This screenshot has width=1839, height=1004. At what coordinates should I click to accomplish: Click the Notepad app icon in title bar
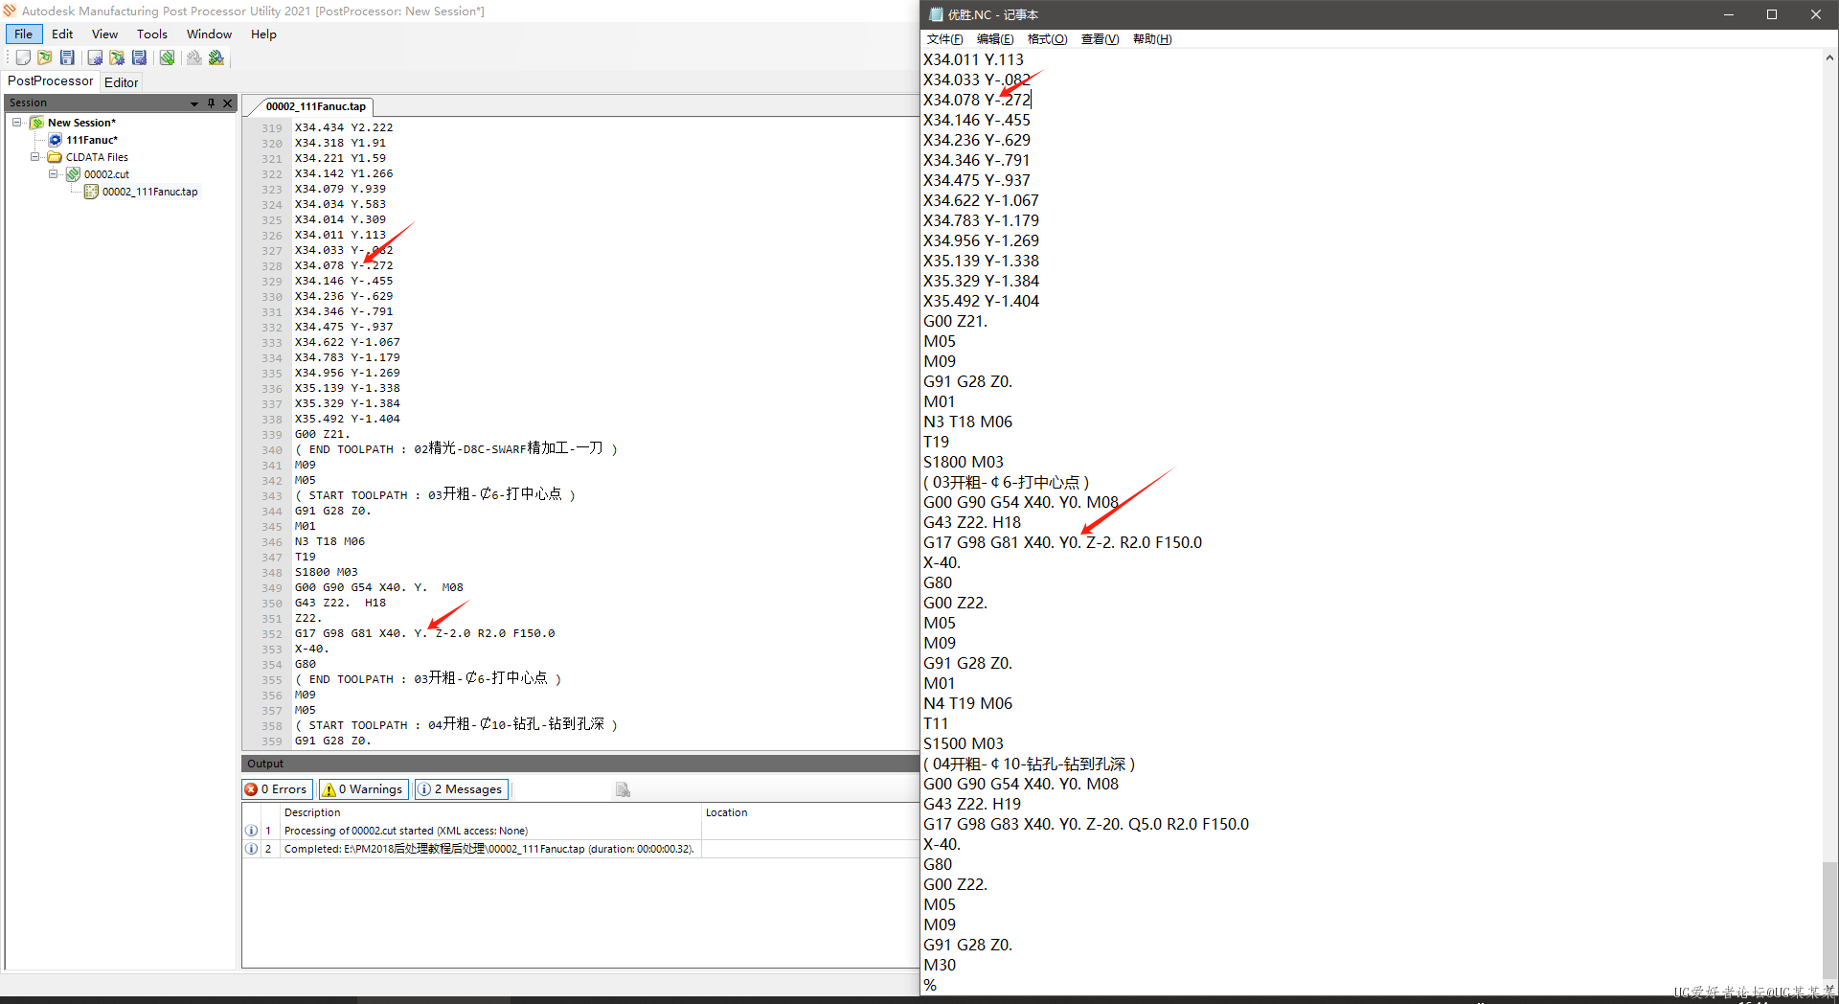(x=936, y=14)
